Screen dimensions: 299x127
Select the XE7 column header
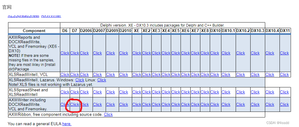click(195, 31)
